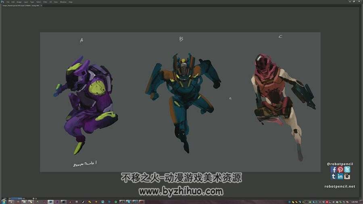363x204 pixels.
Task: Open the Help menu
Action: point(70,2)
